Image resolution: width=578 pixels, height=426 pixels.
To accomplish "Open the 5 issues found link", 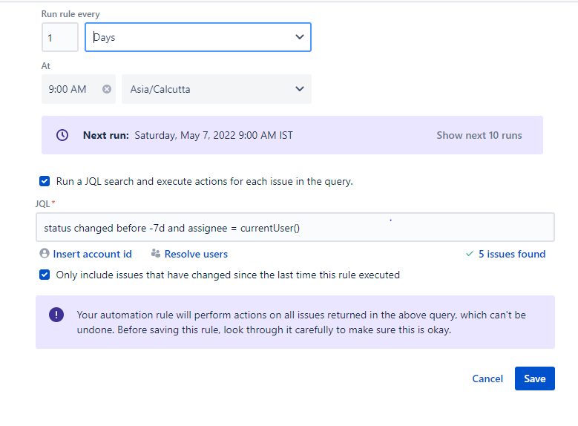I will point(512,254).
